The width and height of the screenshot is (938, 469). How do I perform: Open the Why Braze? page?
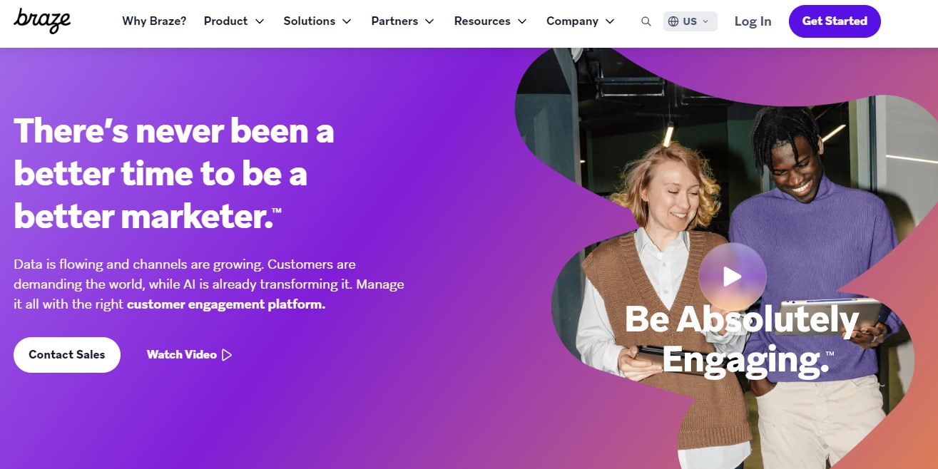(154, 21)
